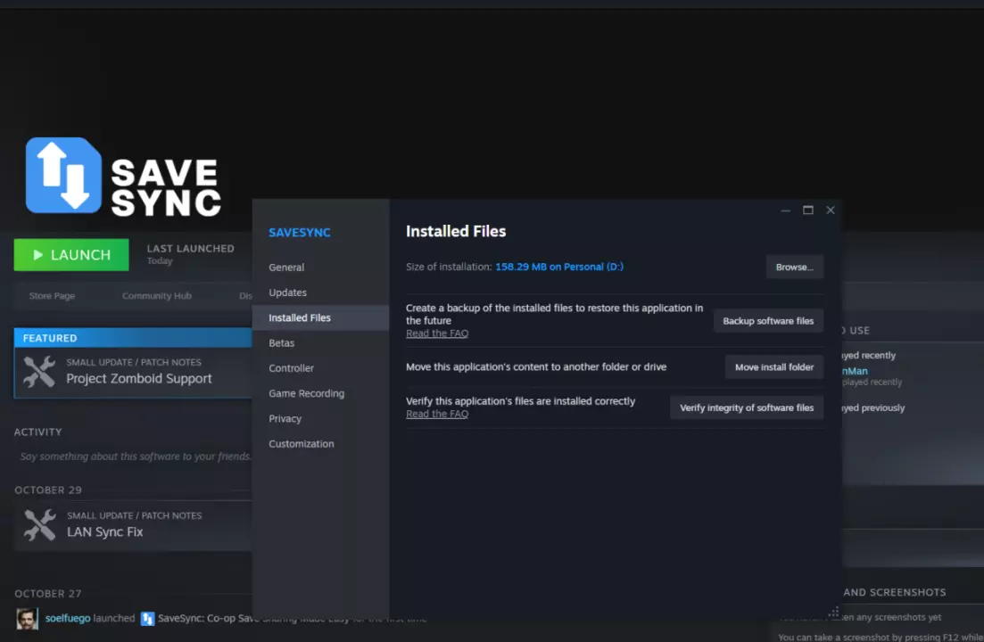Open soelfuego's profile name link

pyautogui.click(x=68, y=618)
